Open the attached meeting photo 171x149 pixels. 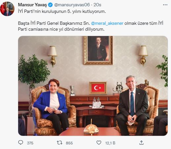(93, 86)
